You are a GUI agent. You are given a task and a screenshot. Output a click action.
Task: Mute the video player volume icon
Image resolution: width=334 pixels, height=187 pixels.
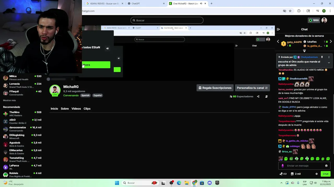click(x=108, y=49)
